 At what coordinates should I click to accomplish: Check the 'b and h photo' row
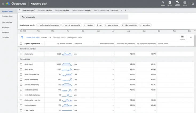pos(21,110)
